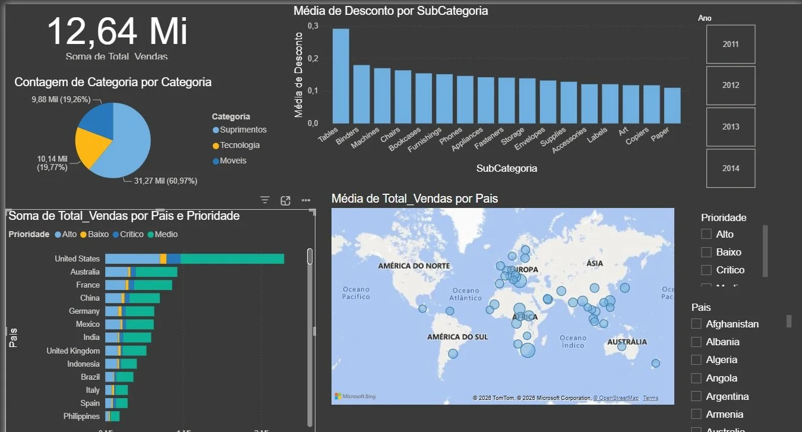802x432 pixels.
Task: Select year 2014 in the Ano slicer
Action: [731, 168]
